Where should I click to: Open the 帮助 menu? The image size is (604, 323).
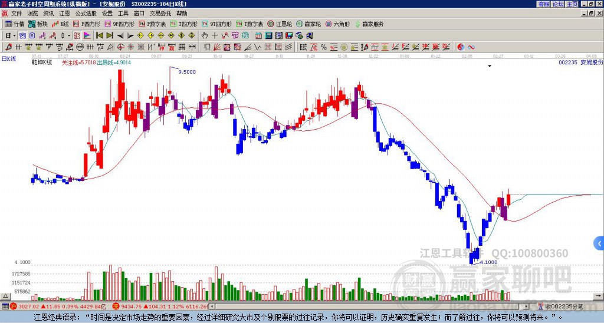(x=182, y=14)
